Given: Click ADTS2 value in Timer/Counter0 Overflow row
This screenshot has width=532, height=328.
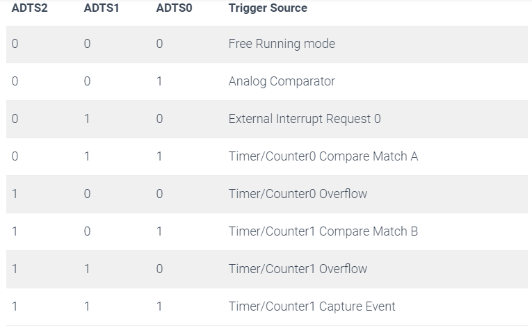Looking at the screenshot, I should pos(15,194).
